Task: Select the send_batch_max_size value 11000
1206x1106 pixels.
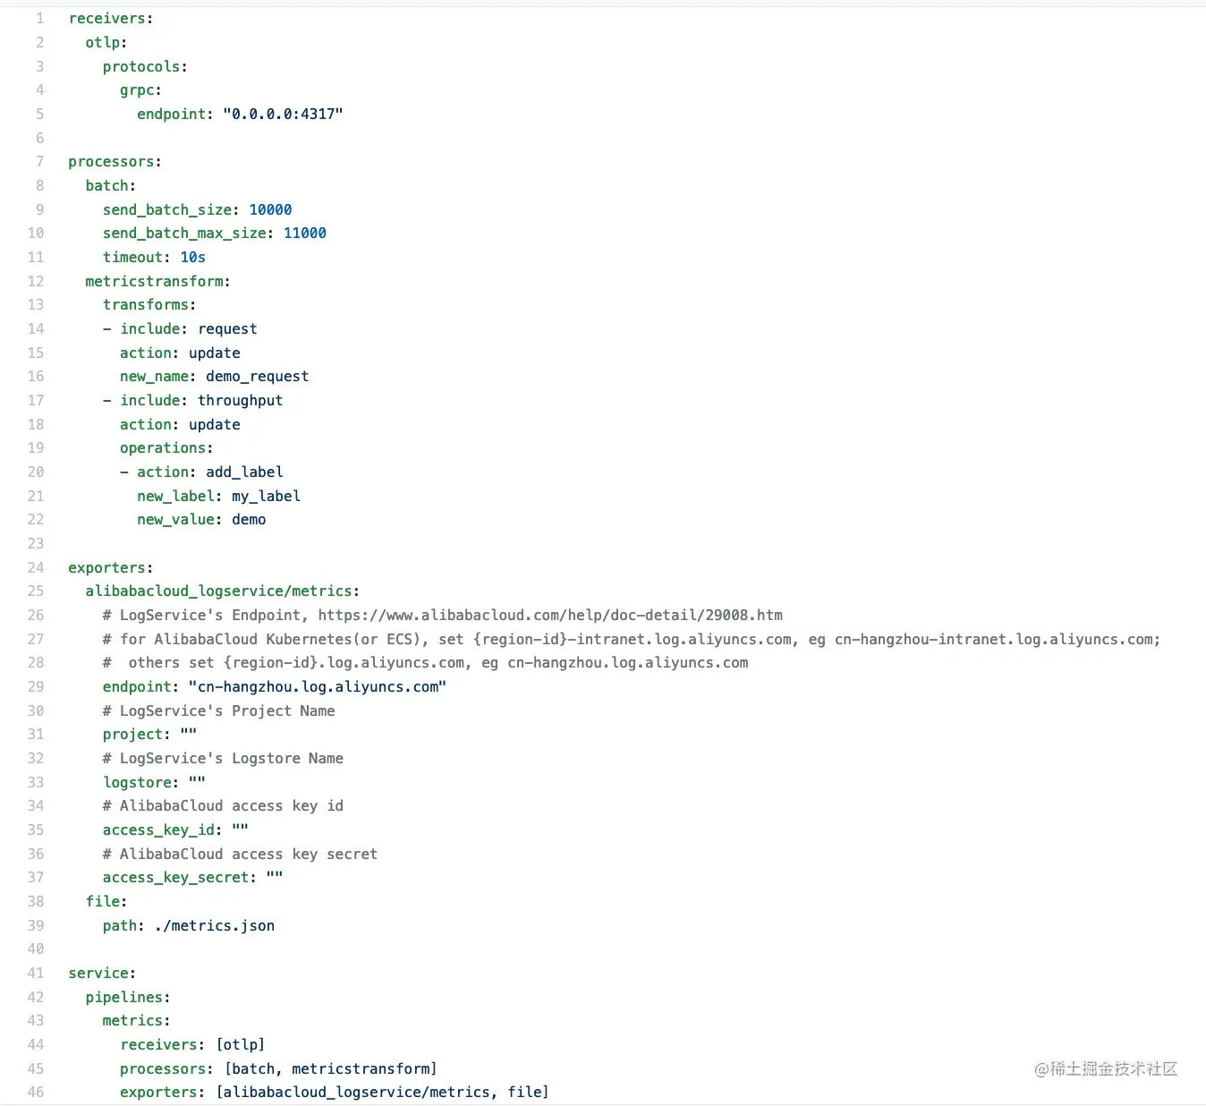Action: click(x=305, y=234)
